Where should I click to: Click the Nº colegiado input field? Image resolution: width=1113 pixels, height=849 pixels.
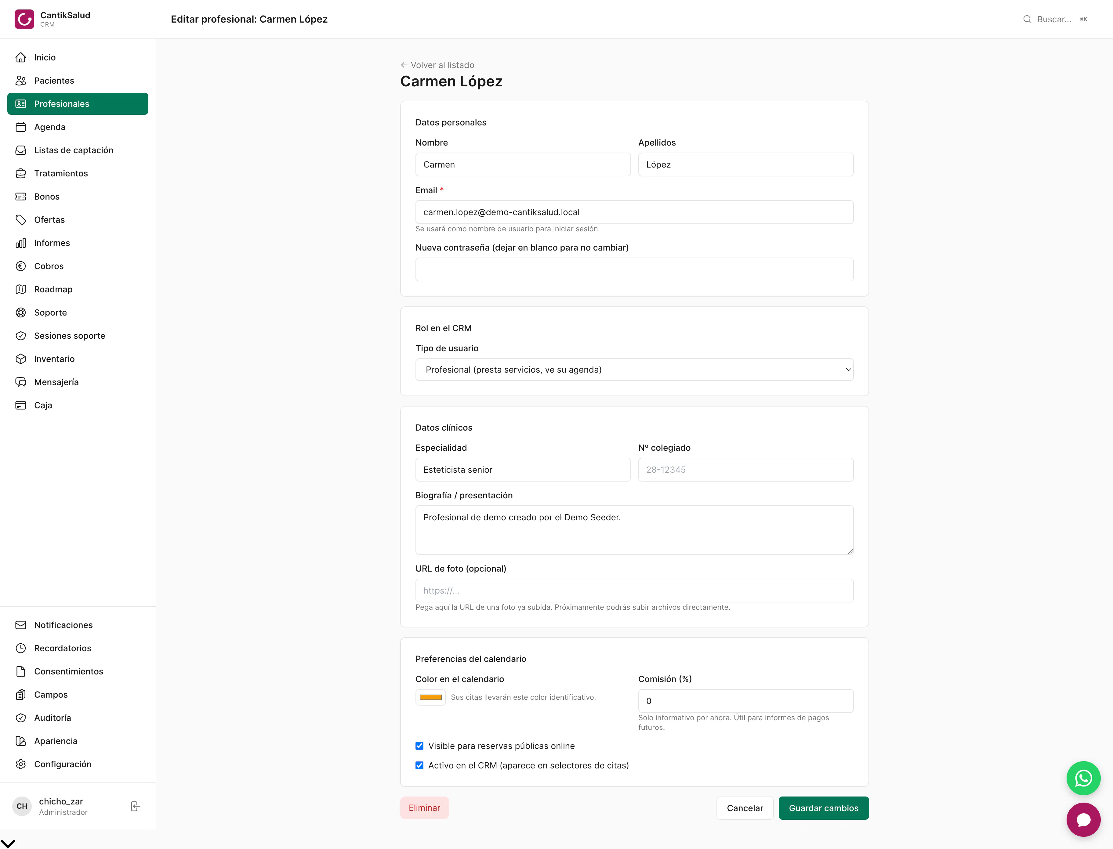pos(745,469)
